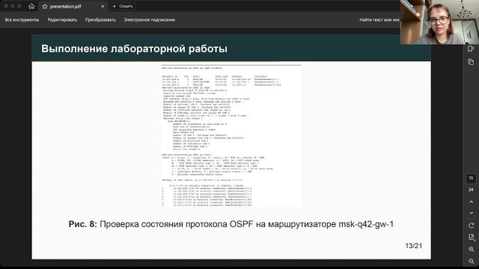The width and height of the screenshot is (479, 269).
Task: Go to previous page with up chevron
Action: tap(471, 202)
